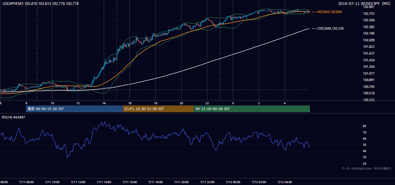Click the 7/11 16:00 bottom time label
The image size is (395, 185).
[130, 182]
